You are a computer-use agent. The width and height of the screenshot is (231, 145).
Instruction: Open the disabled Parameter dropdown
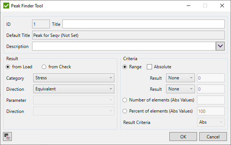(74, 100)
